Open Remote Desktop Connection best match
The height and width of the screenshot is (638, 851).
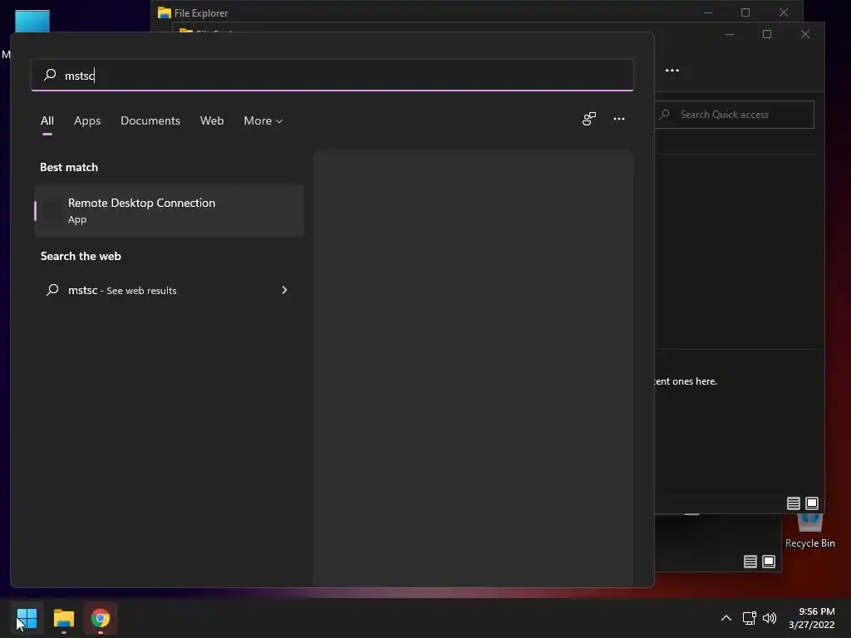pos(170,210)
